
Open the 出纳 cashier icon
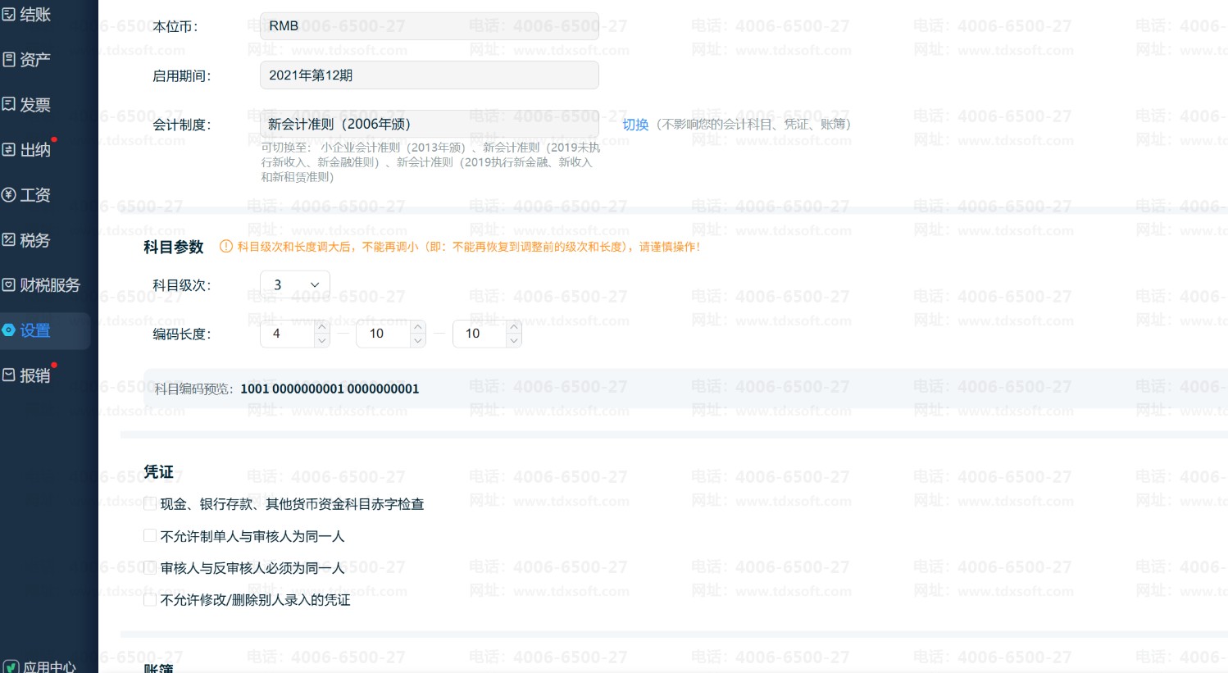pos(9,149)
